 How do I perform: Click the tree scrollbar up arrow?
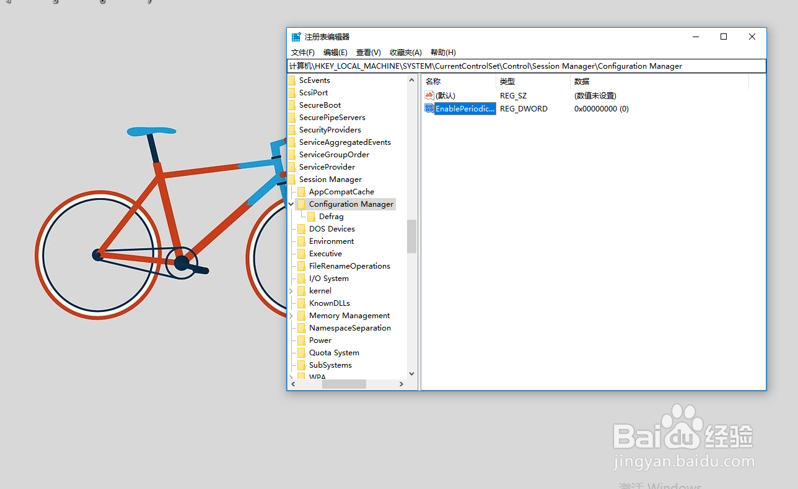(412, 80)
